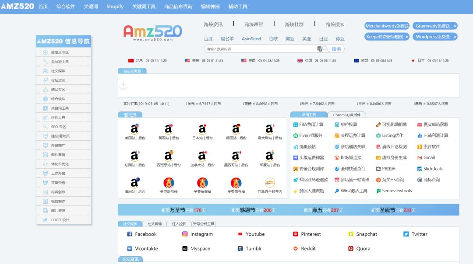
Task: Click the Gmail icon in common tools
Action: point(420,158)
